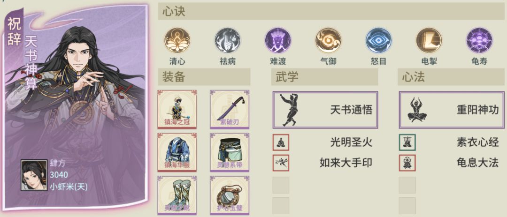
Task: Open the 重阳神功 inner art card
Action: [x=452, y=110]
